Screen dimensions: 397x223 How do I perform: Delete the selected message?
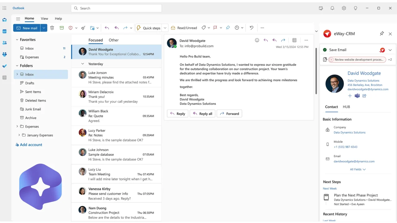pyautogui.click(x=52, y=28)
